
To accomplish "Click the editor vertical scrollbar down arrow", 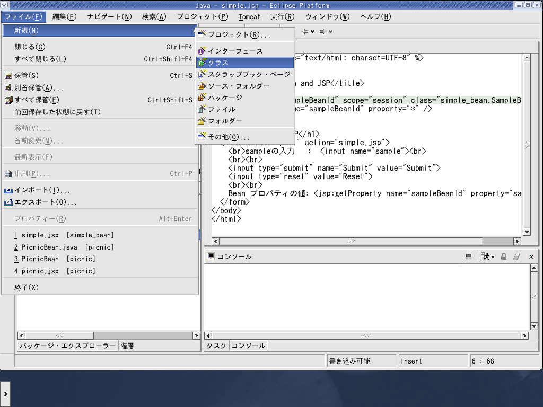I will tap(527, 232).
